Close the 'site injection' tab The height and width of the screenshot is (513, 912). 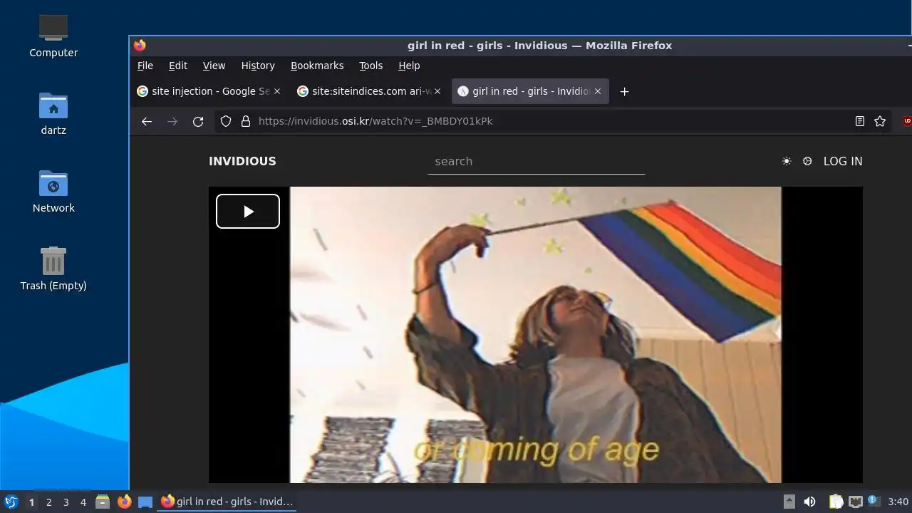pos(277,91)
